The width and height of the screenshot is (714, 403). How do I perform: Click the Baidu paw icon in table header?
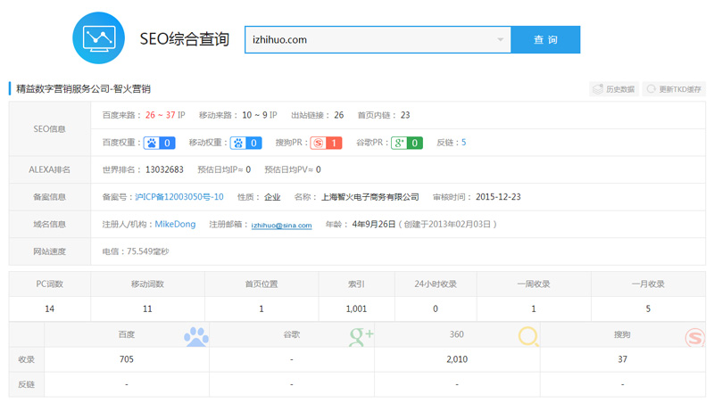(x=195, y=336)
